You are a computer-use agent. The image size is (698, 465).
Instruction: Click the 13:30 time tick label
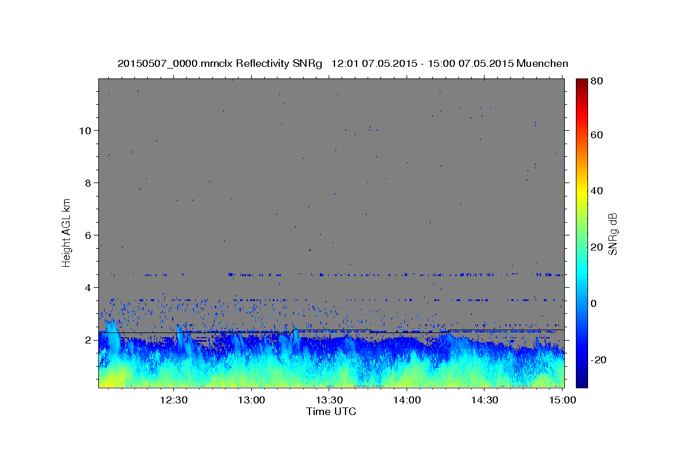(x=329, y=400)
